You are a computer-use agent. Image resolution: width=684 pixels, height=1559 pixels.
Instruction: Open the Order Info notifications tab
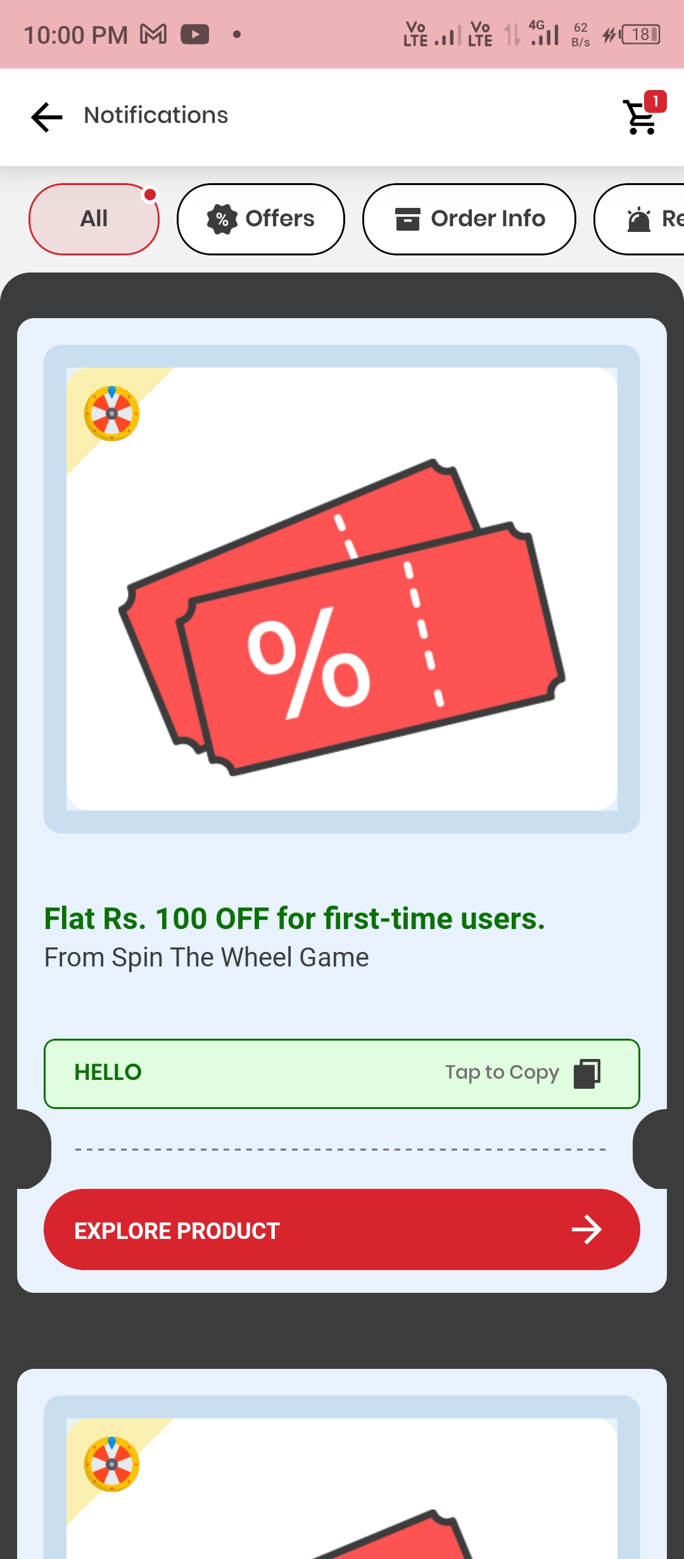(x=469, y=219)
